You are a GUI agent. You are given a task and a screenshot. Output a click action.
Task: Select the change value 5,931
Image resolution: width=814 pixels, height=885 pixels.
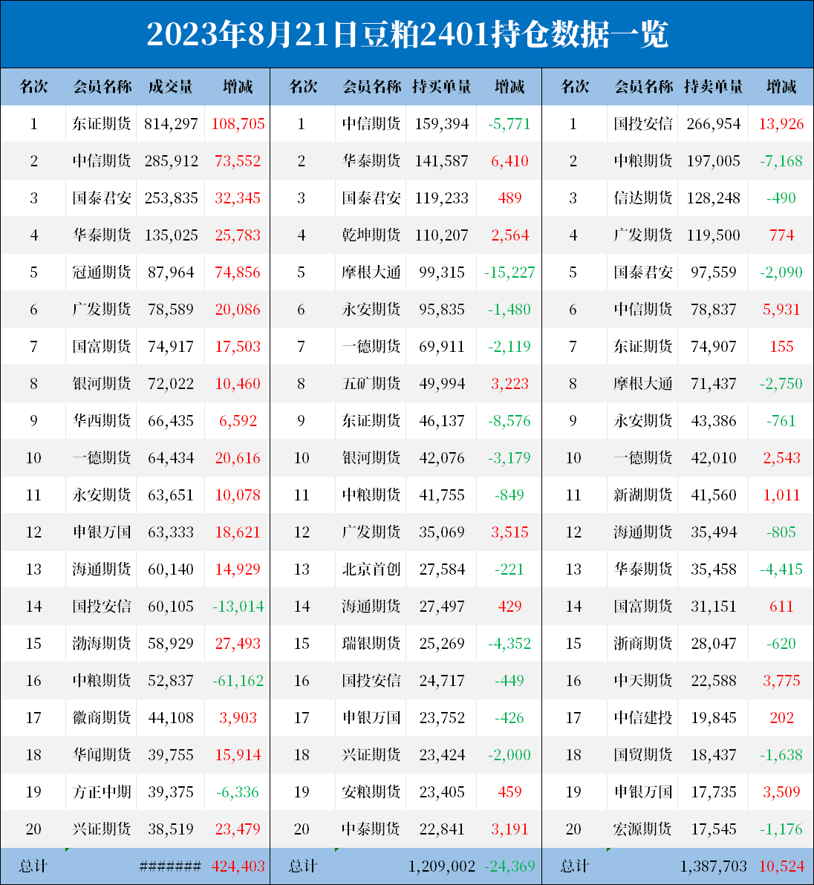[x=782, y=310]
